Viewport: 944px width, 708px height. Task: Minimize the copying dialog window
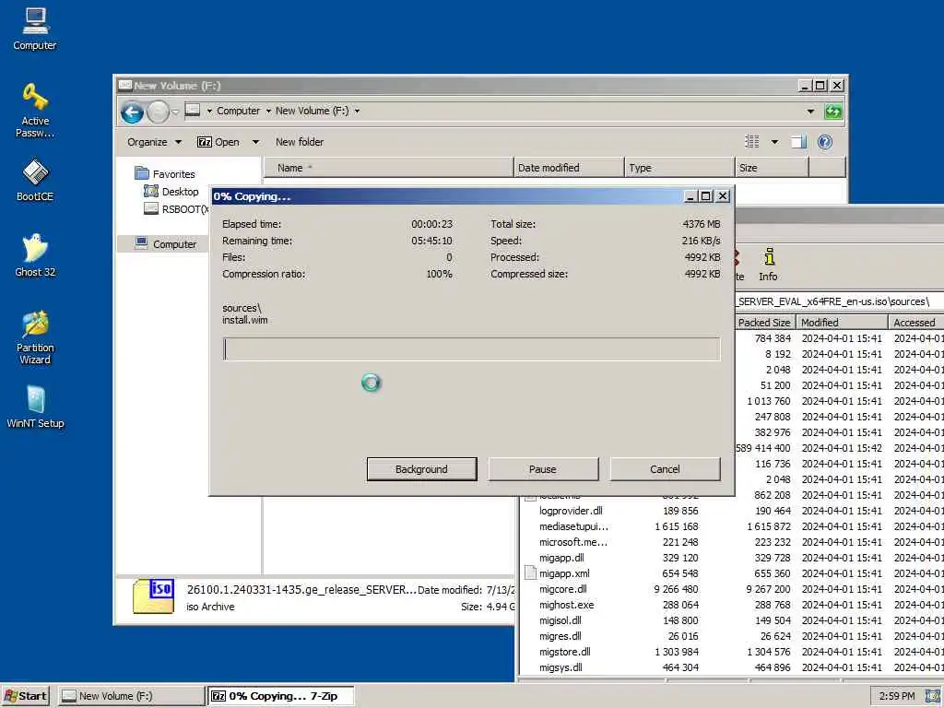(691, 196)
